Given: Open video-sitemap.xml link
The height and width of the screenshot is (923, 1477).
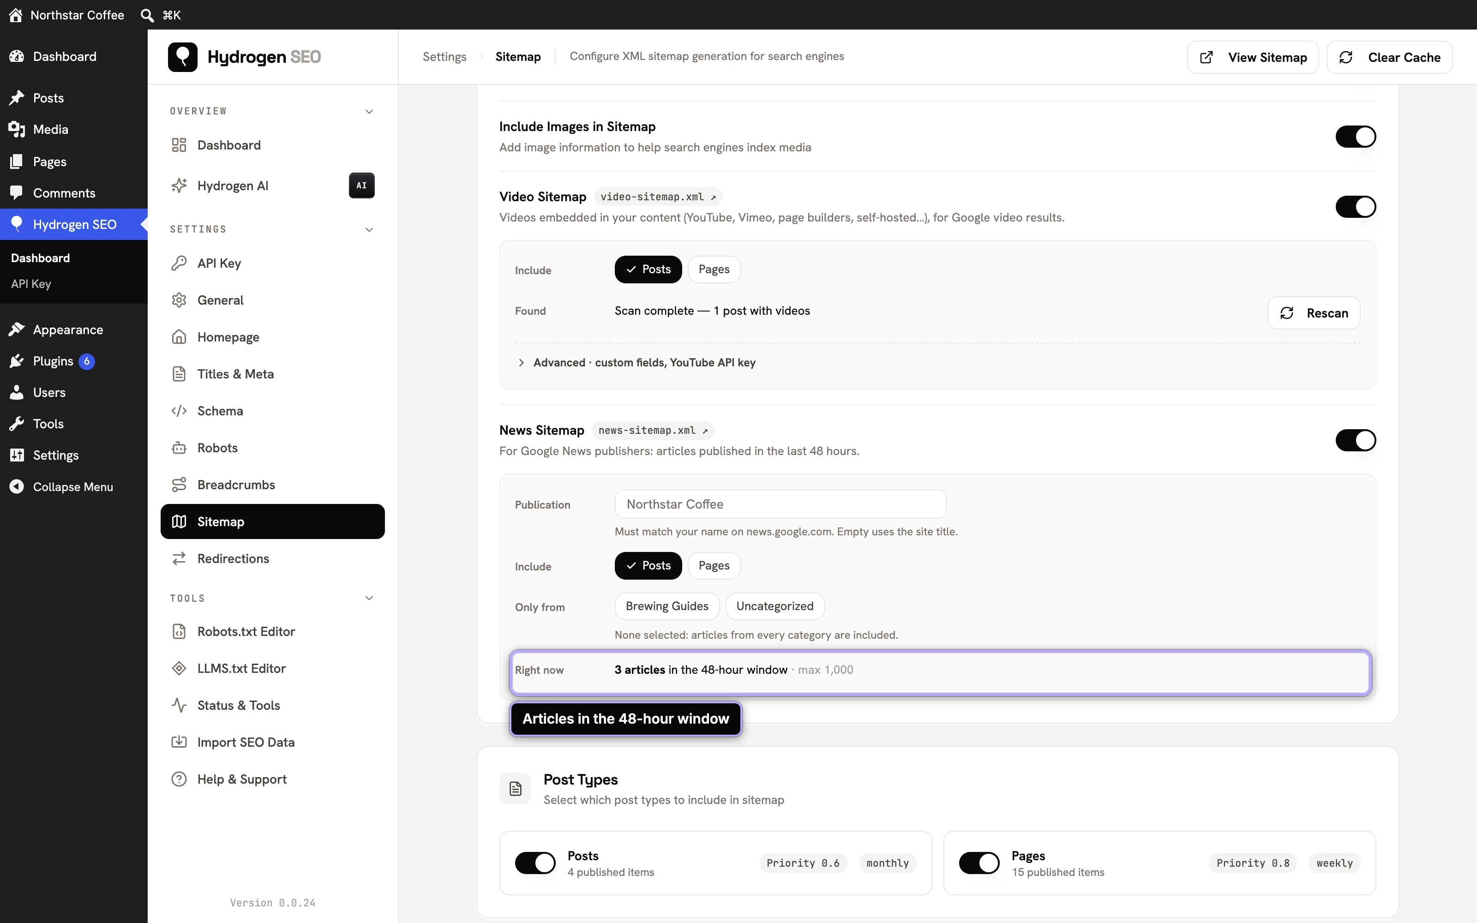Looking at the screenshot, I should click(x=659, y=197).
